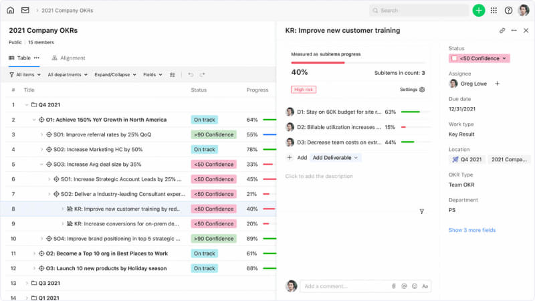Open the apps grid menu
Screen dimensions: 535x301
coord(494,10)
